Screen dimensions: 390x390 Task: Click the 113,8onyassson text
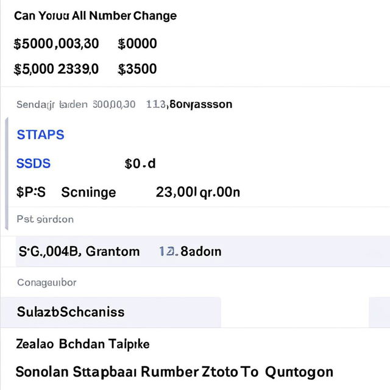(x=190, y=104)
